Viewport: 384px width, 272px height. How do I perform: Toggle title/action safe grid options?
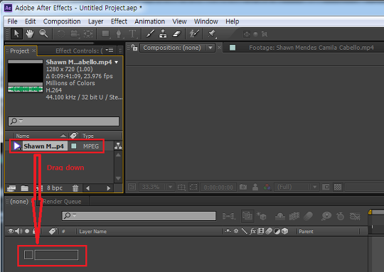point(181,187)
